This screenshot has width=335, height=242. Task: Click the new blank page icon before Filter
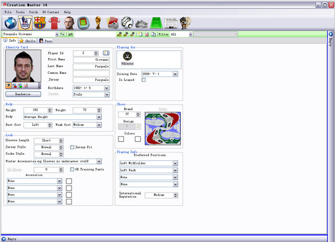[140, 34]
